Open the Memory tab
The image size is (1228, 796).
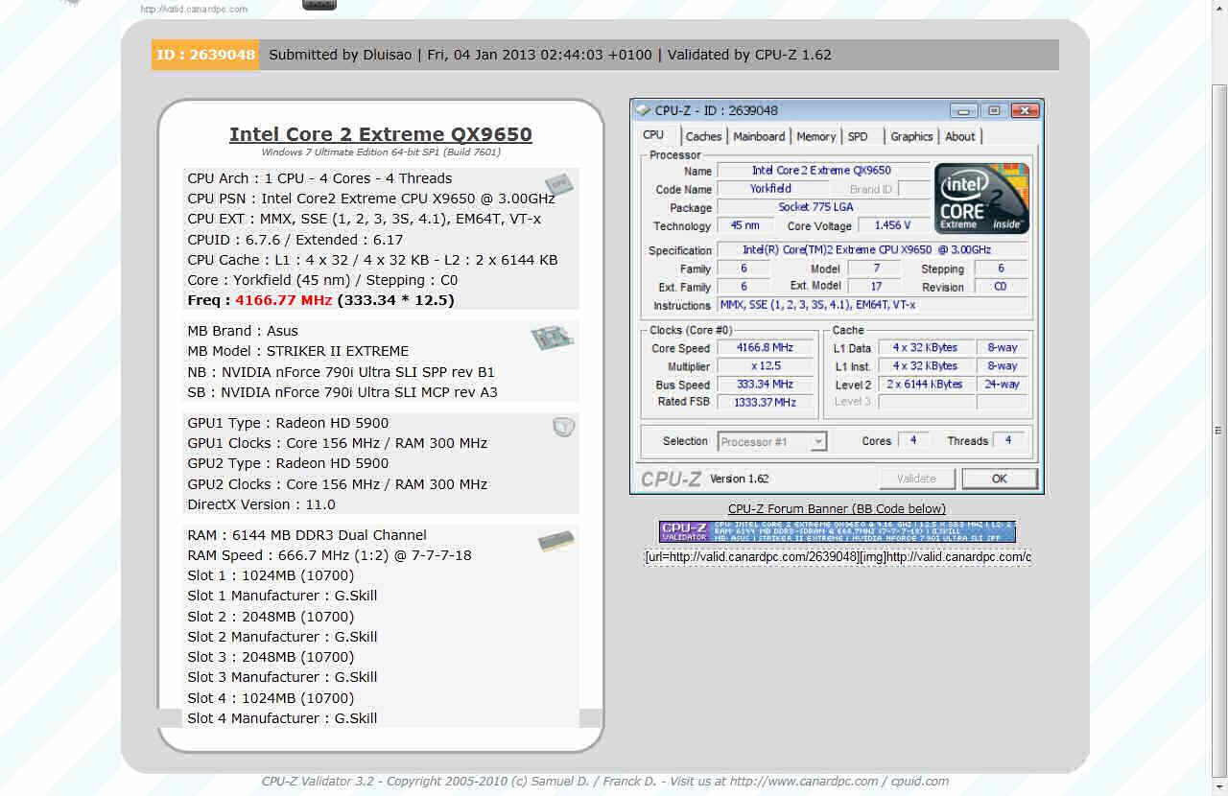816,136
